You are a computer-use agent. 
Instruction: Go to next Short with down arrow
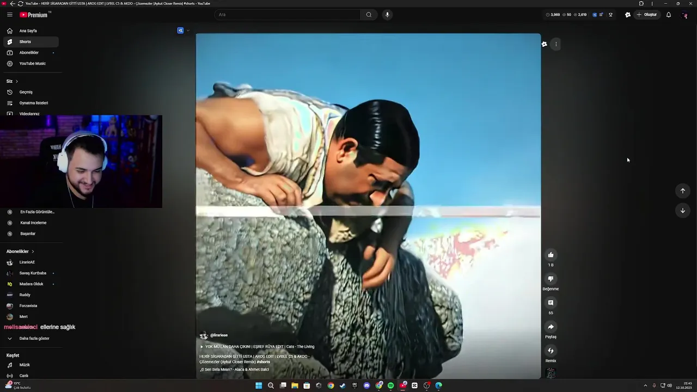coord(683,210)
